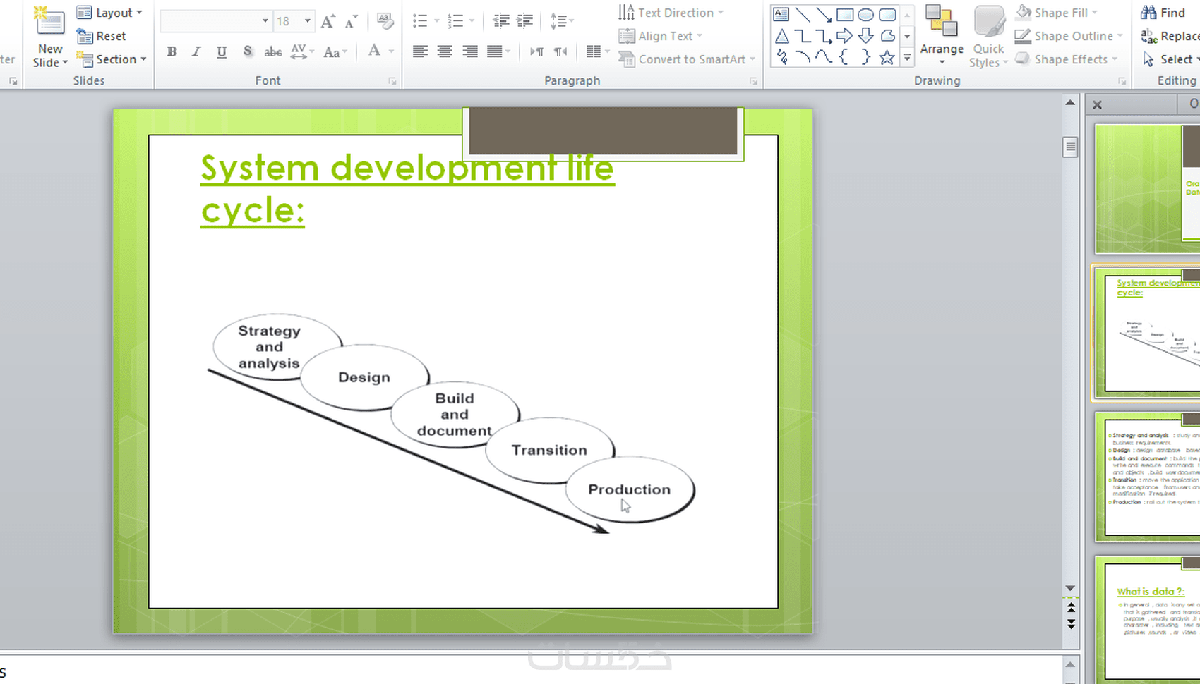Open the Section menu
1200x684 pixels.
click(x=112, y=59)
